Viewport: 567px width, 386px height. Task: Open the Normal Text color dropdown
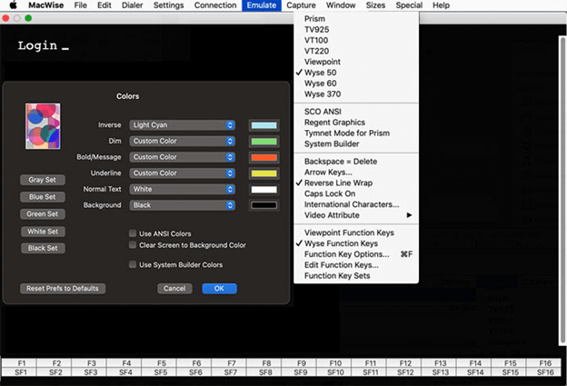click(183, 189)
